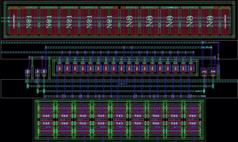The image size is (238, 142).
Task: Select the leftmost N21 transistor in top row
Action: coord(29,22)
